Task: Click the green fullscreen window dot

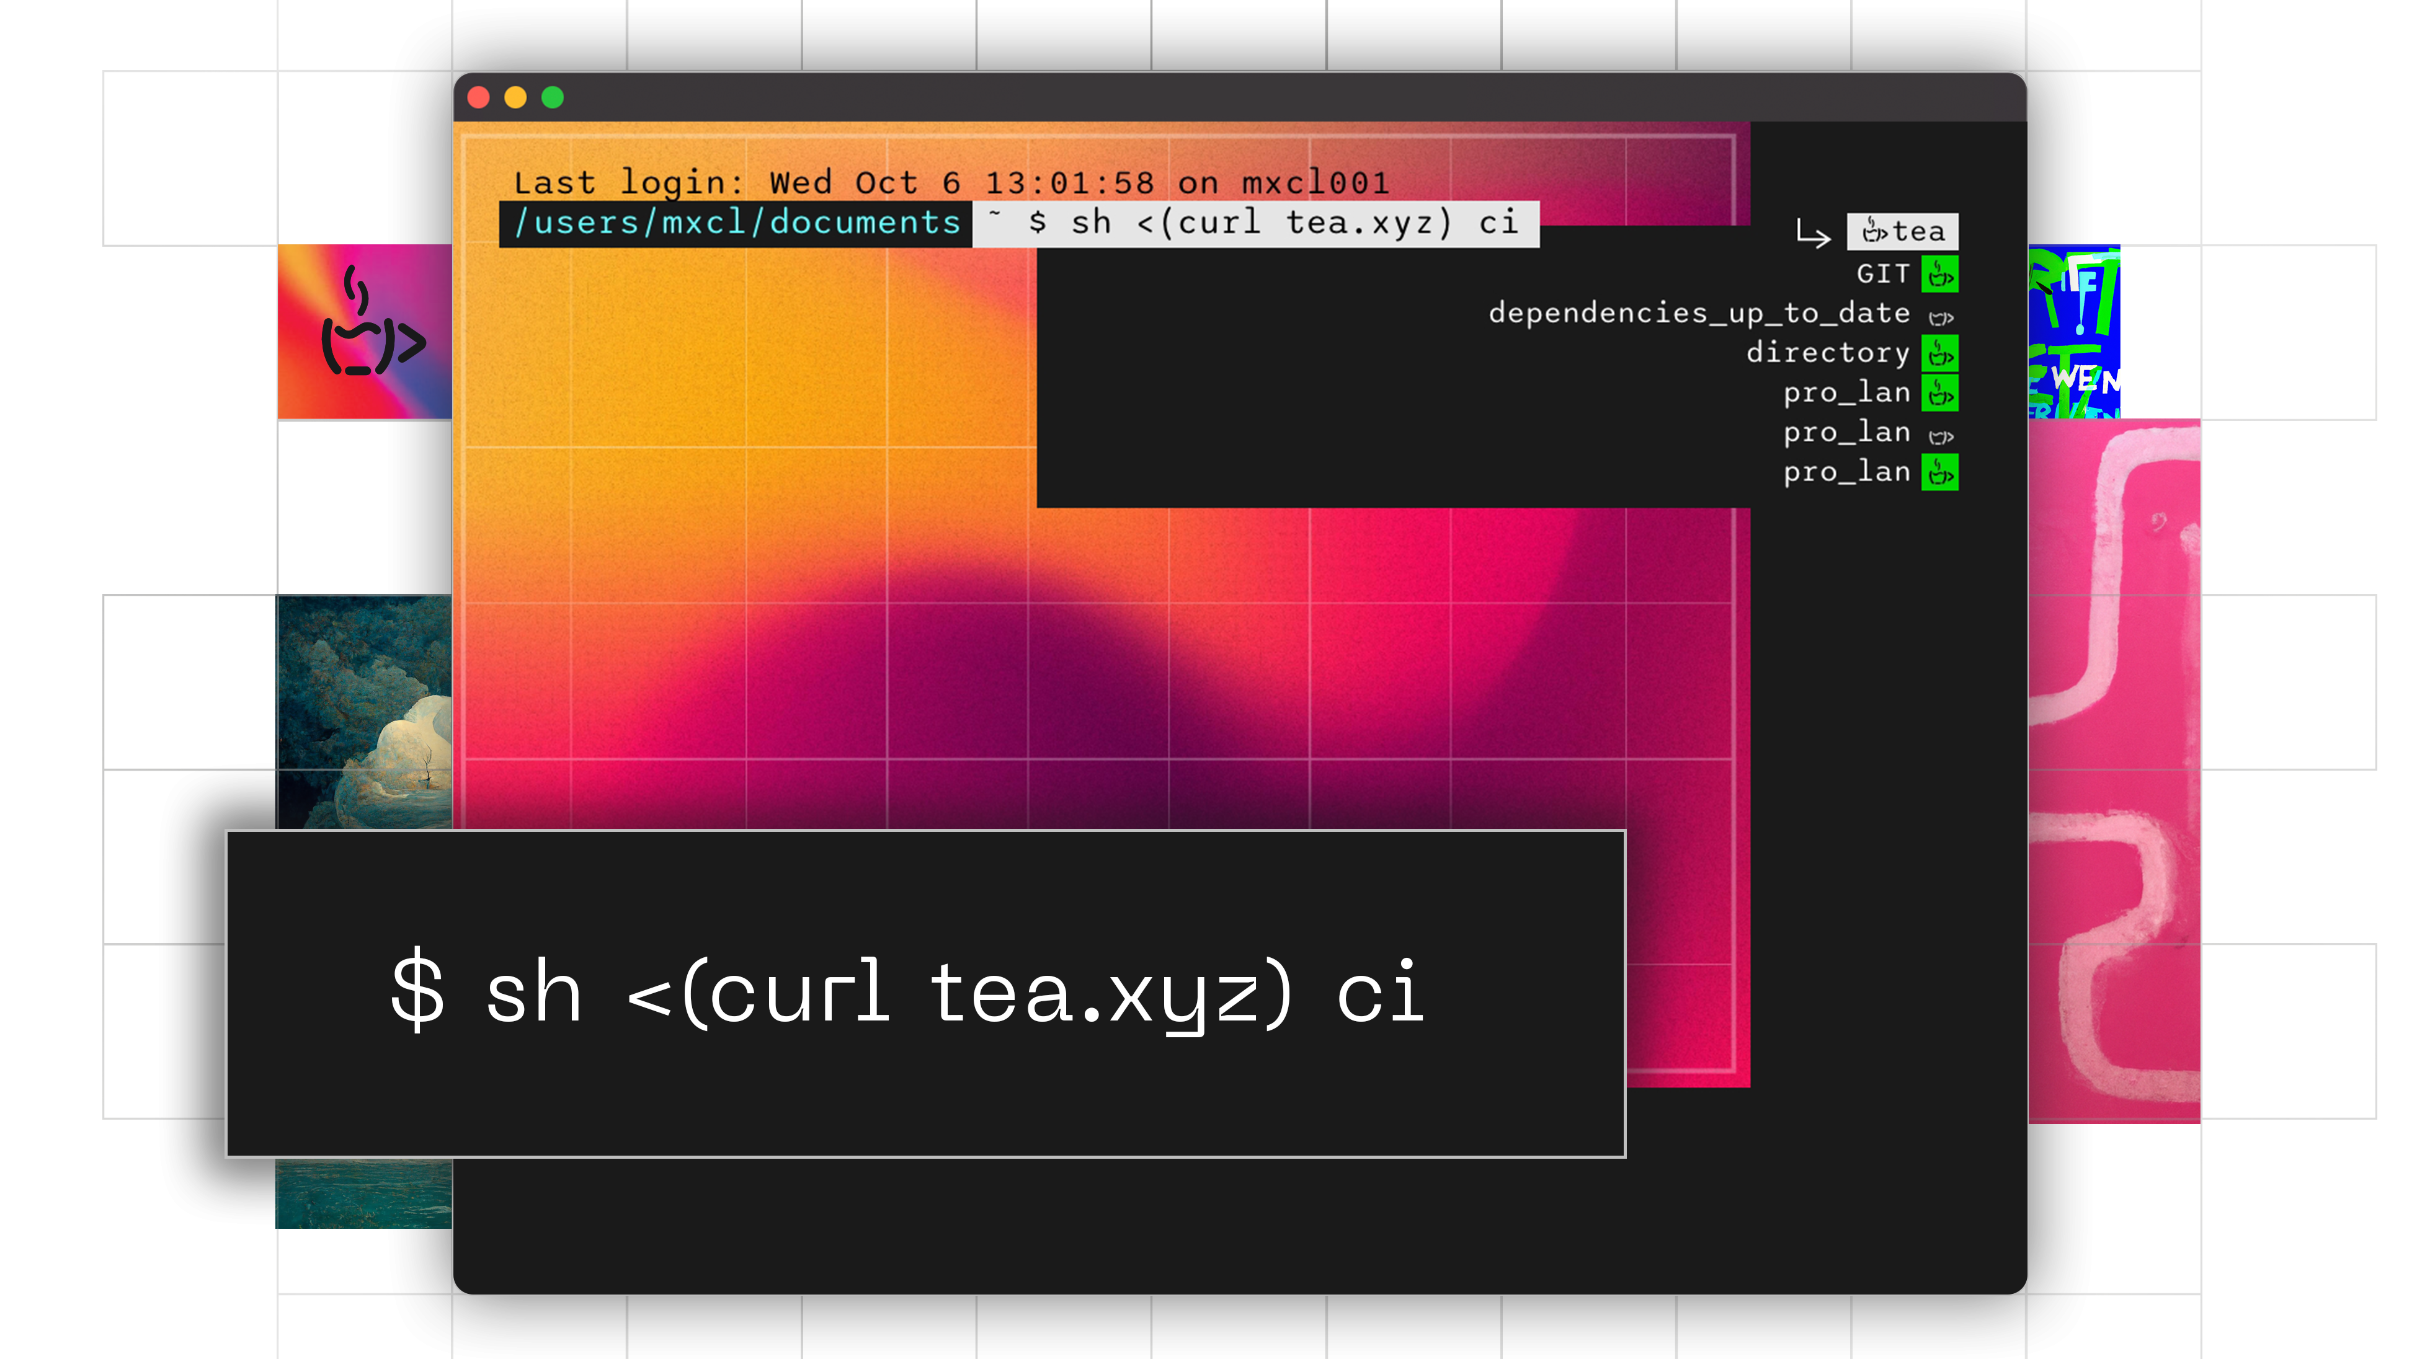Action: pyautogui.click(x=553, y=97)
